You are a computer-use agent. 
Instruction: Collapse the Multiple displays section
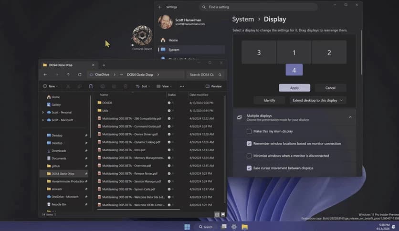point(350,117)
